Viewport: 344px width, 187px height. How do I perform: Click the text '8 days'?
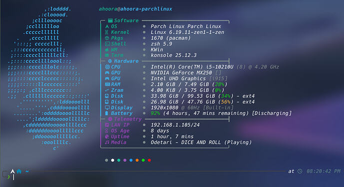point(160,131)
